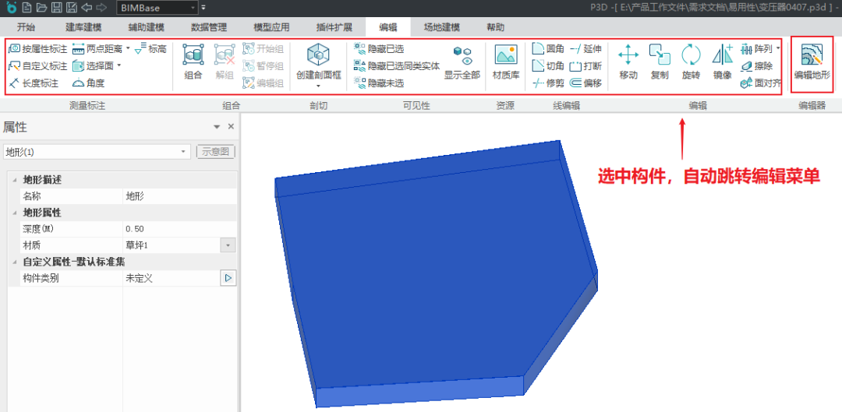Click the undo arrow in quick access
Image resolution: width=842 pixels, height=412 pixels.
pos(87,8)
